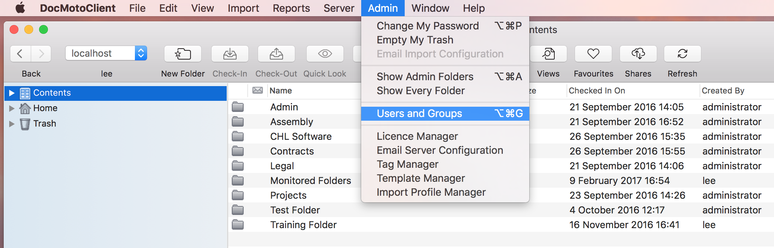Expand the Home tree node
The height and width of the screenshot is (248, 774).
[x=12, y=108]
